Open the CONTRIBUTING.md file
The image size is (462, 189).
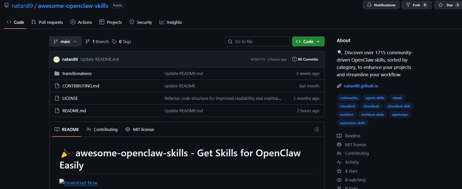pos(81,86)
